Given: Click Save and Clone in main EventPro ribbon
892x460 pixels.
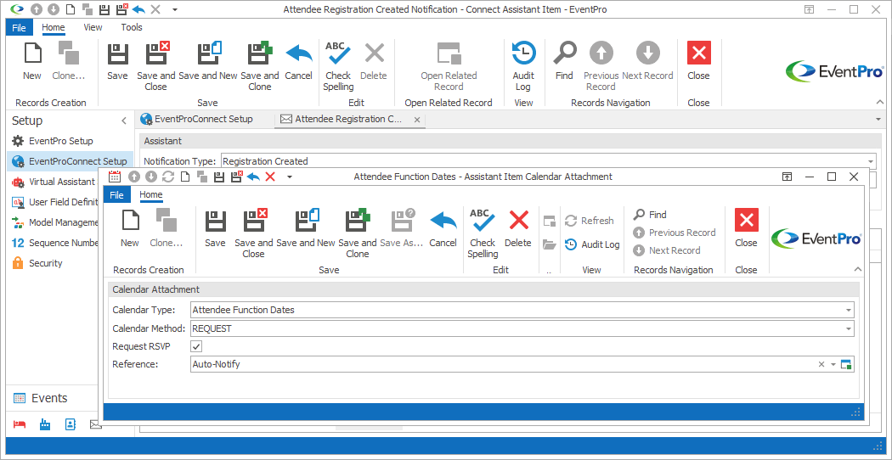Looking at the screenshot, I should click(260, 66).
